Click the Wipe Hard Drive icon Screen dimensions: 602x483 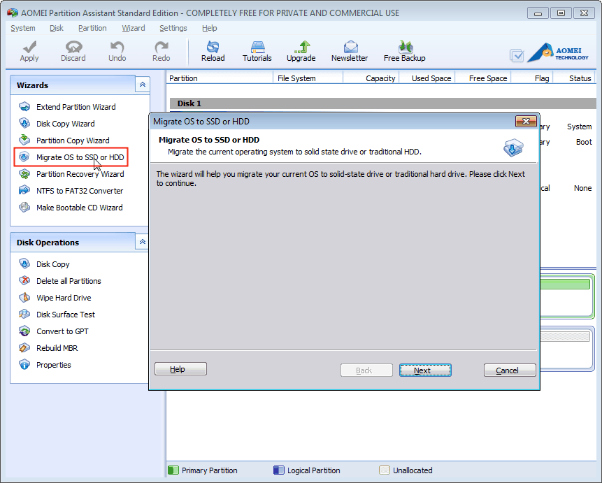(x=24, y=298)
